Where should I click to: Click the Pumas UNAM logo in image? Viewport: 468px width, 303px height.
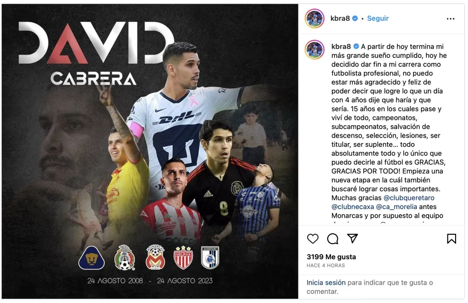(91, 258)
